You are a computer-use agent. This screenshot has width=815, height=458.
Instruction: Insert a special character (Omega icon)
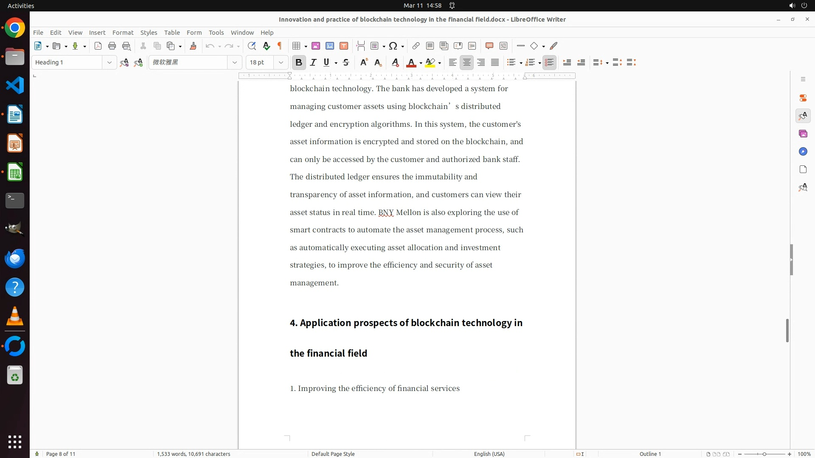[x=393, y=46]
